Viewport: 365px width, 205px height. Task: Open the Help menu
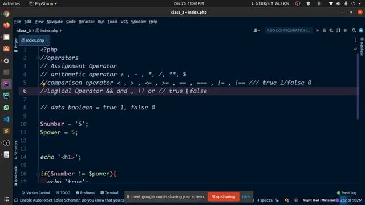pyautogui.click(x=153, y=22)
